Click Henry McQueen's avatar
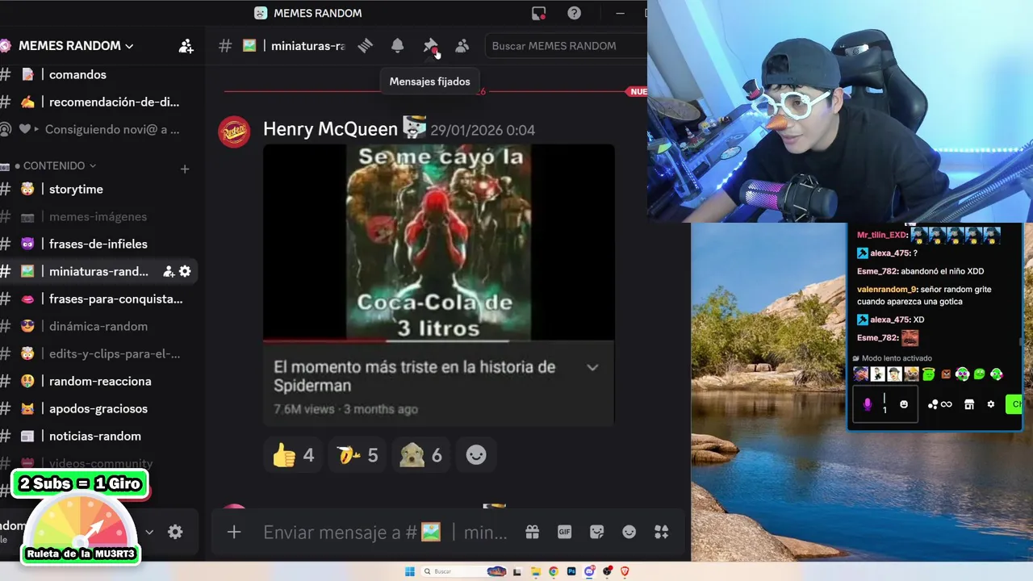The height and width of the screenshot is (581, 1033). [234, 132]
